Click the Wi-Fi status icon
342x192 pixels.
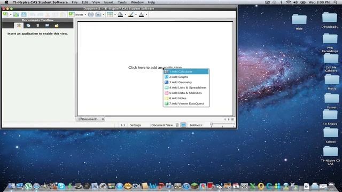coord(289,2)
